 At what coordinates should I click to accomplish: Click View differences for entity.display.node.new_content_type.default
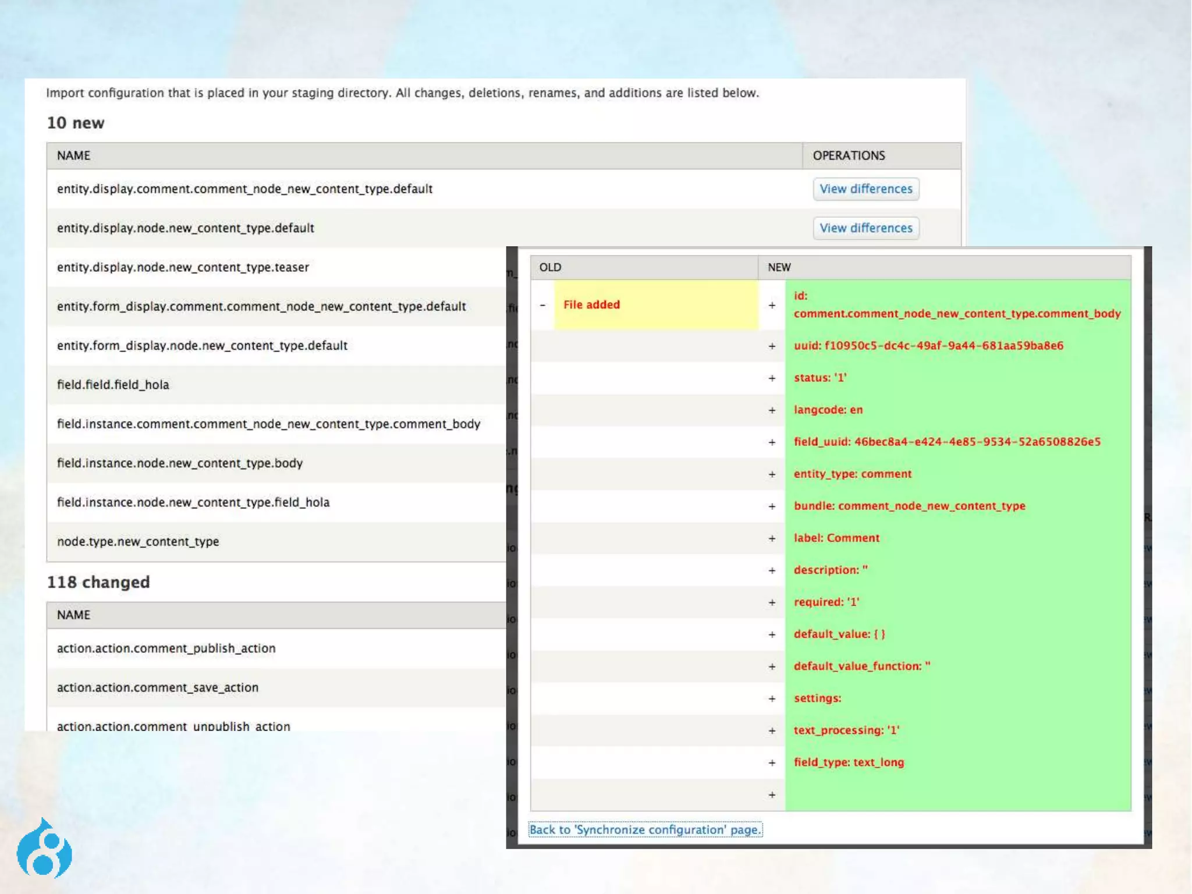(x=865, y=228)
